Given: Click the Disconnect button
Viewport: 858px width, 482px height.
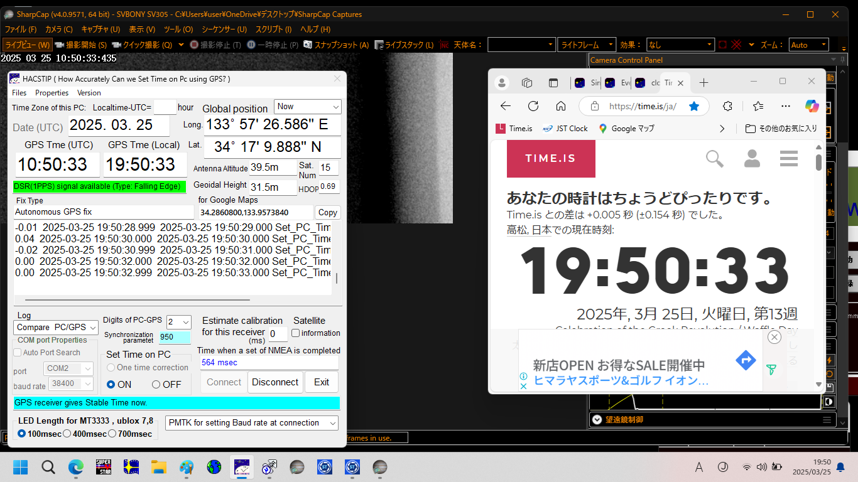Looking at the screenshot, I should [x=275, y=382].
